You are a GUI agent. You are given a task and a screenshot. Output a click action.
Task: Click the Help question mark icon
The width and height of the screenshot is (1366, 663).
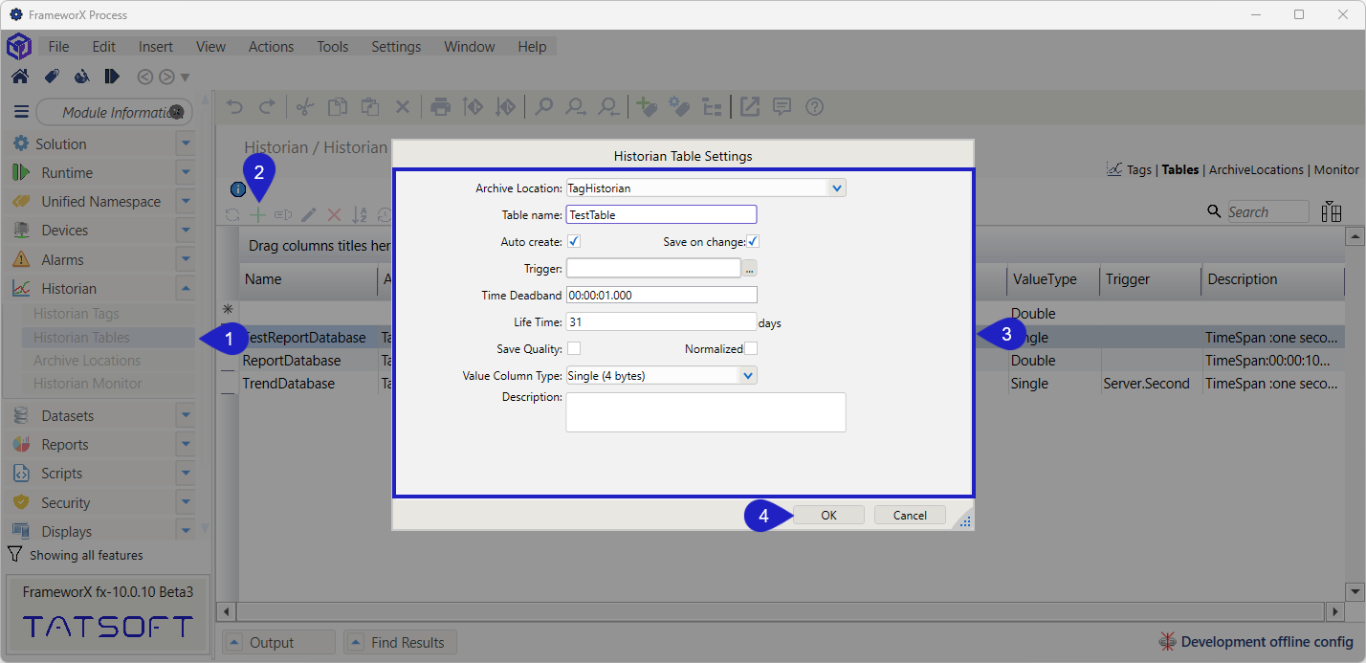[x=814, y=107]
